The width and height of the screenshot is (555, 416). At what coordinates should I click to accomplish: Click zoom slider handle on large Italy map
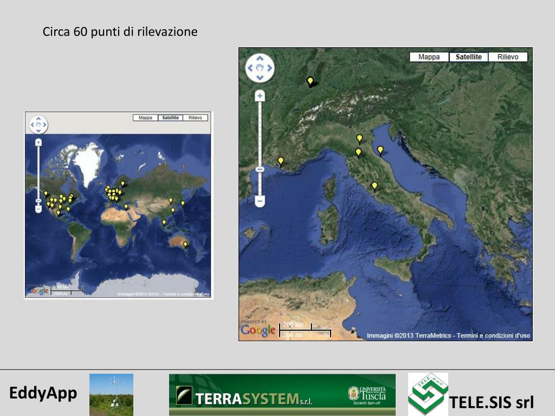[x=260, y=170]
